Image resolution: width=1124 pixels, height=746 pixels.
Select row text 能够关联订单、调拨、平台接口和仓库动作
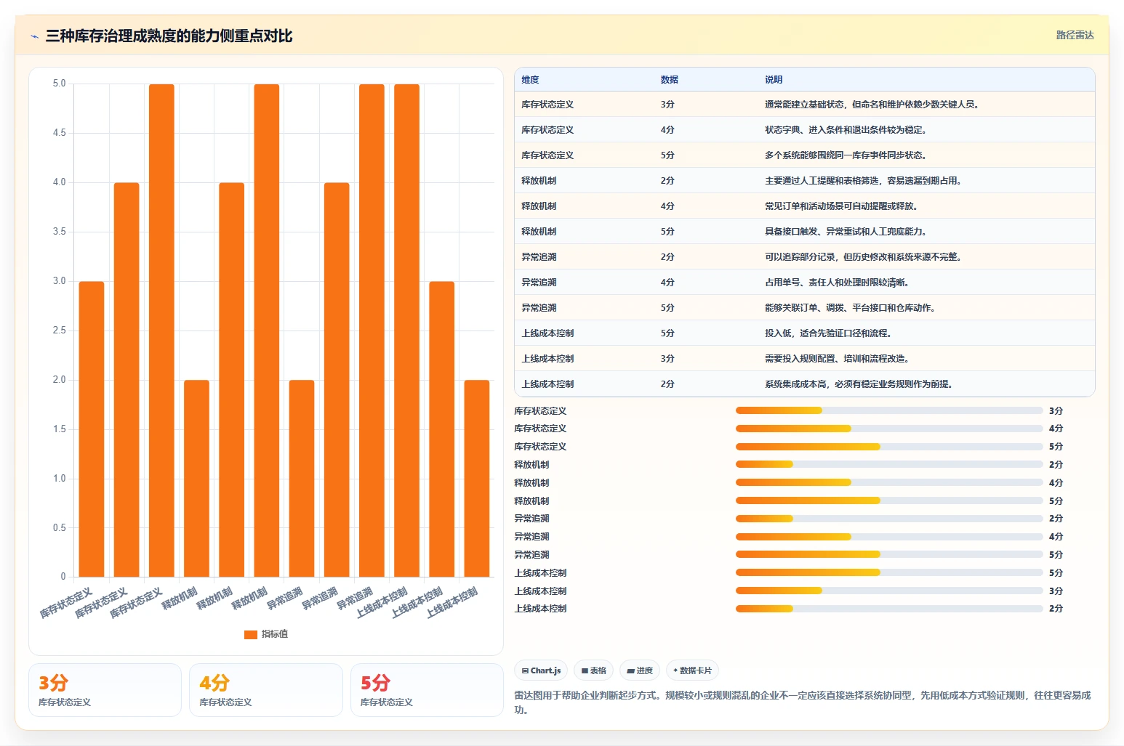point(851,308)
